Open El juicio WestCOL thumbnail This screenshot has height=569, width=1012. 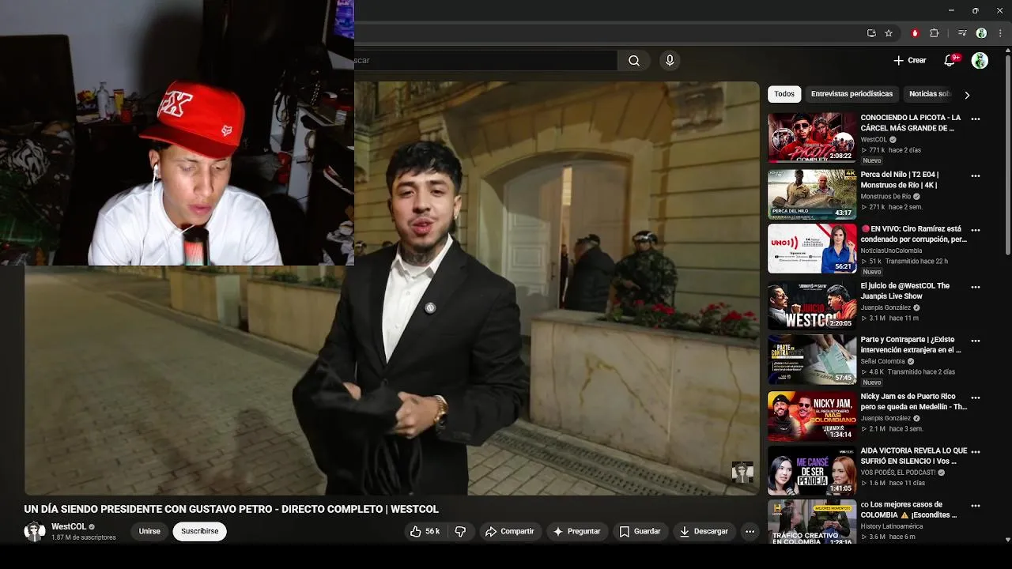[812, 305]
